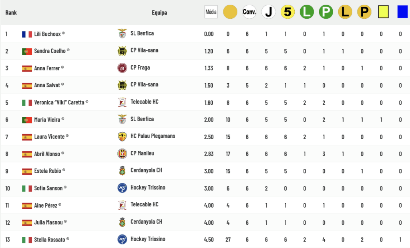Click the Conv. column header icon
Viewport: 410px width, 248px height.
tap(249, 12)
